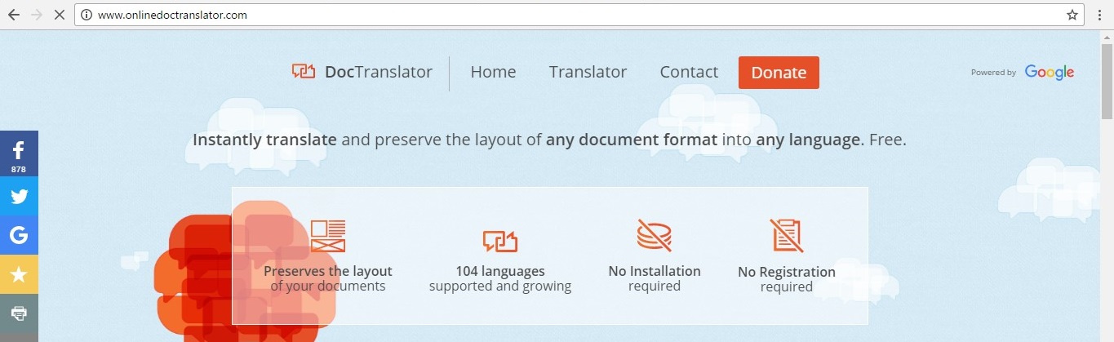The height and width of the screenshot is (342, 1114).
Task: Open the Chrome three-dot menu
Action: point(1099,15)
